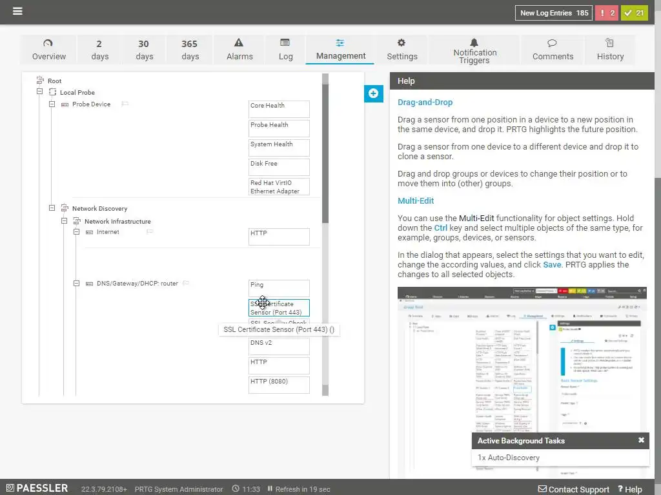The image size is (661, 495).
Task: Click the Internet device icon
Action: pos(89,232)
